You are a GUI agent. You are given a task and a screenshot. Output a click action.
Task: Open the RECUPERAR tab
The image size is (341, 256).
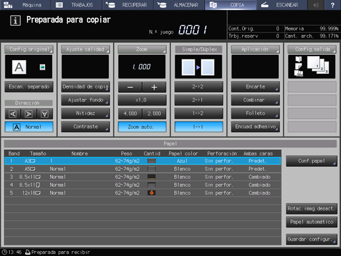[x=128, y=5]
